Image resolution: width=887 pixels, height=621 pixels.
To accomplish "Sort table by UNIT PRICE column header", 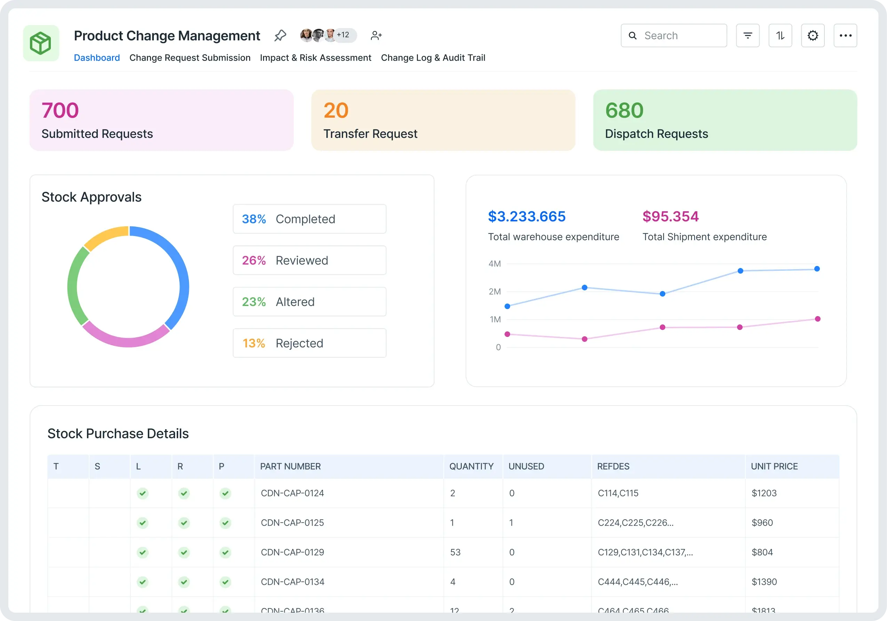I will pyautogui.click(x=774, y=466).
